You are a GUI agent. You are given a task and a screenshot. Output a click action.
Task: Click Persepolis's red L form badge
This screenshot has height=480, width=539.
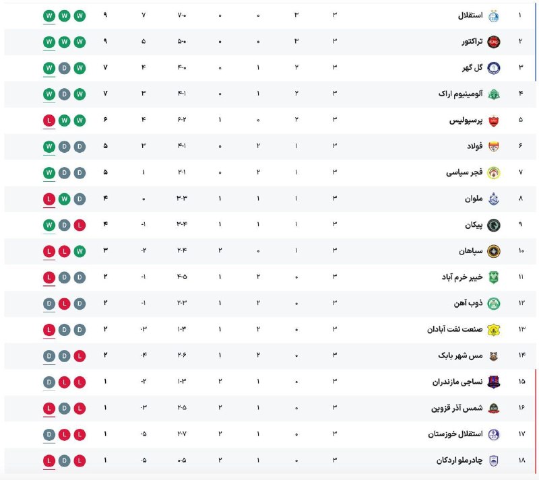[x=49, y=121]
